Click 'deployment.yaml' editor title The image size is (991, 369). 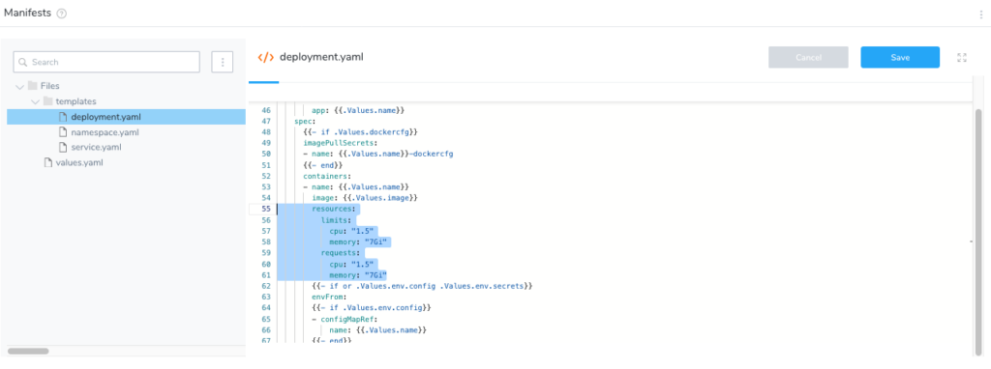321,57
